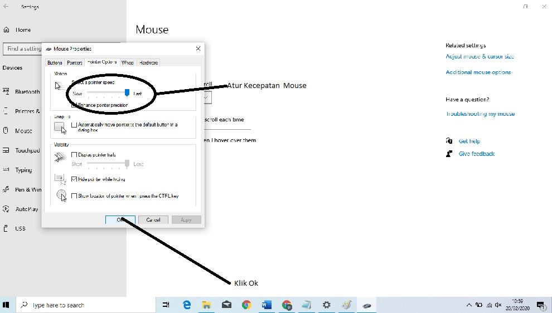Click Home icon in Settings sidebar
552x313 pixels.
click(x=6, y=30)
